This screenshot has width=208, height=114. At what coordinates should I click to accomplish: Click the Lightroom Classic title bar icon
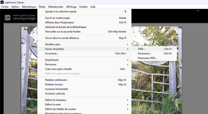click(2, 2)
